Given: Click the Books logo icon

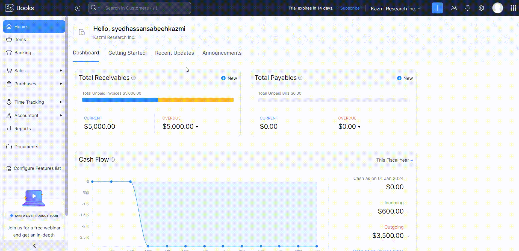Looking at the screenshot, I should 9,8.
